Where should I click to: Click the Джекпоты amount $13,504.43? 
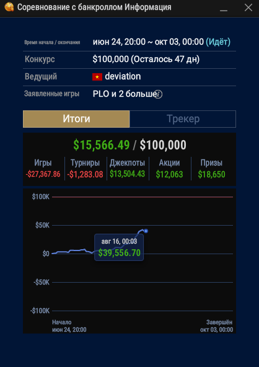(x=128, y=174)
